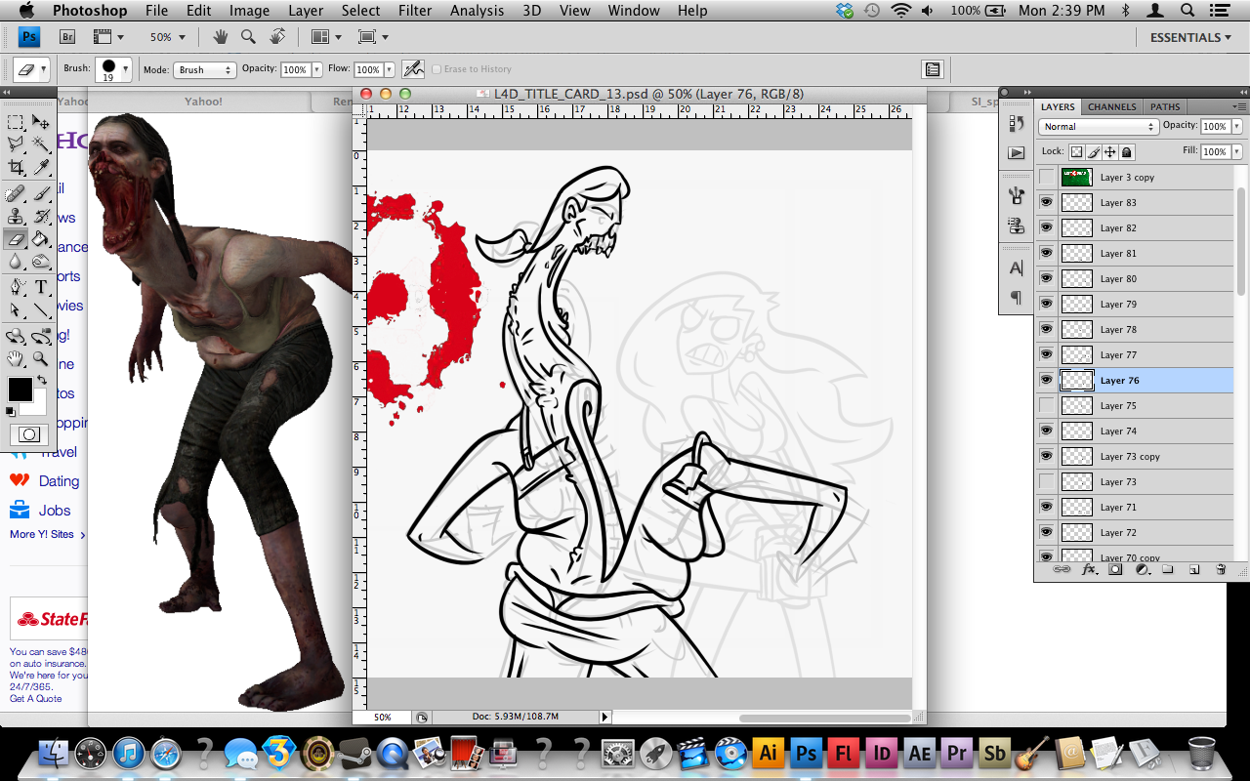
Task: Hide Layer 76 visibility eye
Action: [1047, 380]
